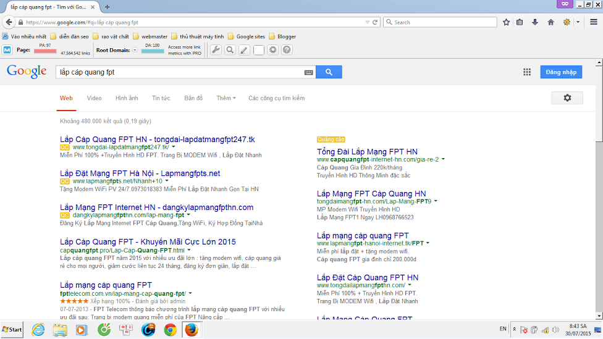Open bookmark folder thủ thuật máy tính
603x339 pixels.
198,36
